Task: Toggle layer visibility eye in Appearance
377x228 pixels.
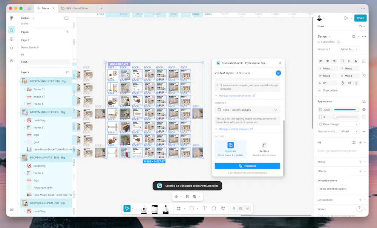Action: pos(364,109)
